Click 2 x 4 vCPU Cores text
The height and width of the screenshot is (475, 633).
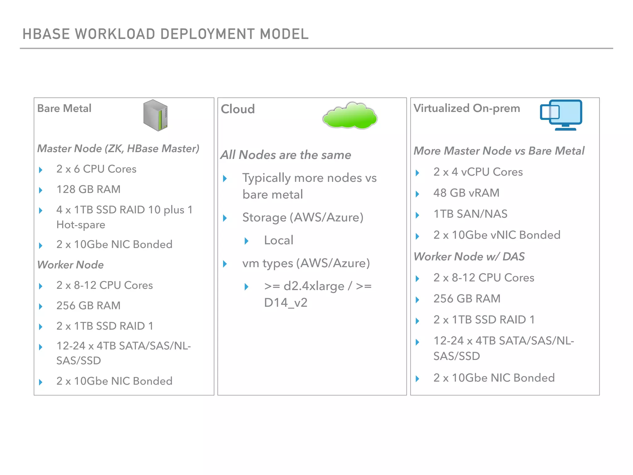[478, 172]
